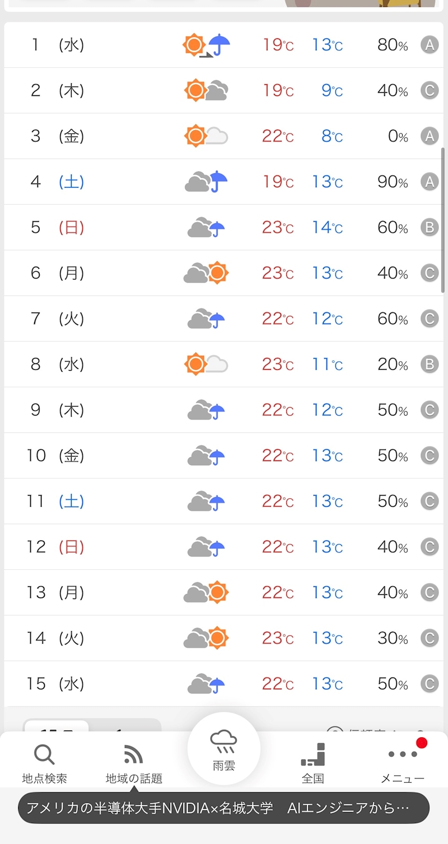Tap the 23°C high temperature on day 14
The height and width of the screenshot is (844, 448).
pos(277,638)
